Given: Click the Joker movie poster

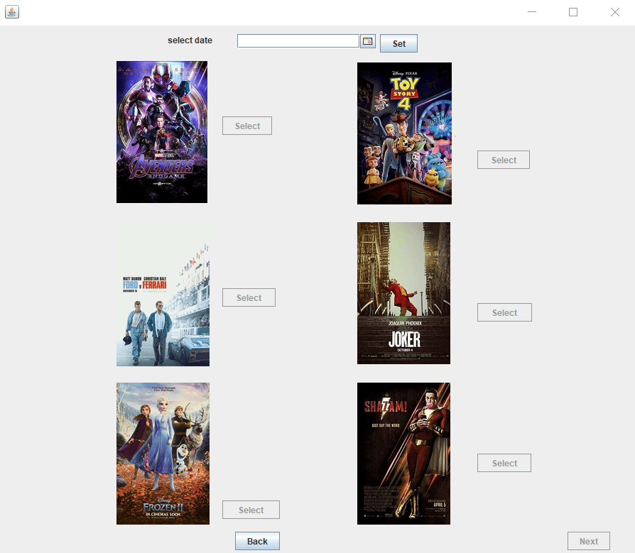Looking at the screenshot, I should 403,293.
